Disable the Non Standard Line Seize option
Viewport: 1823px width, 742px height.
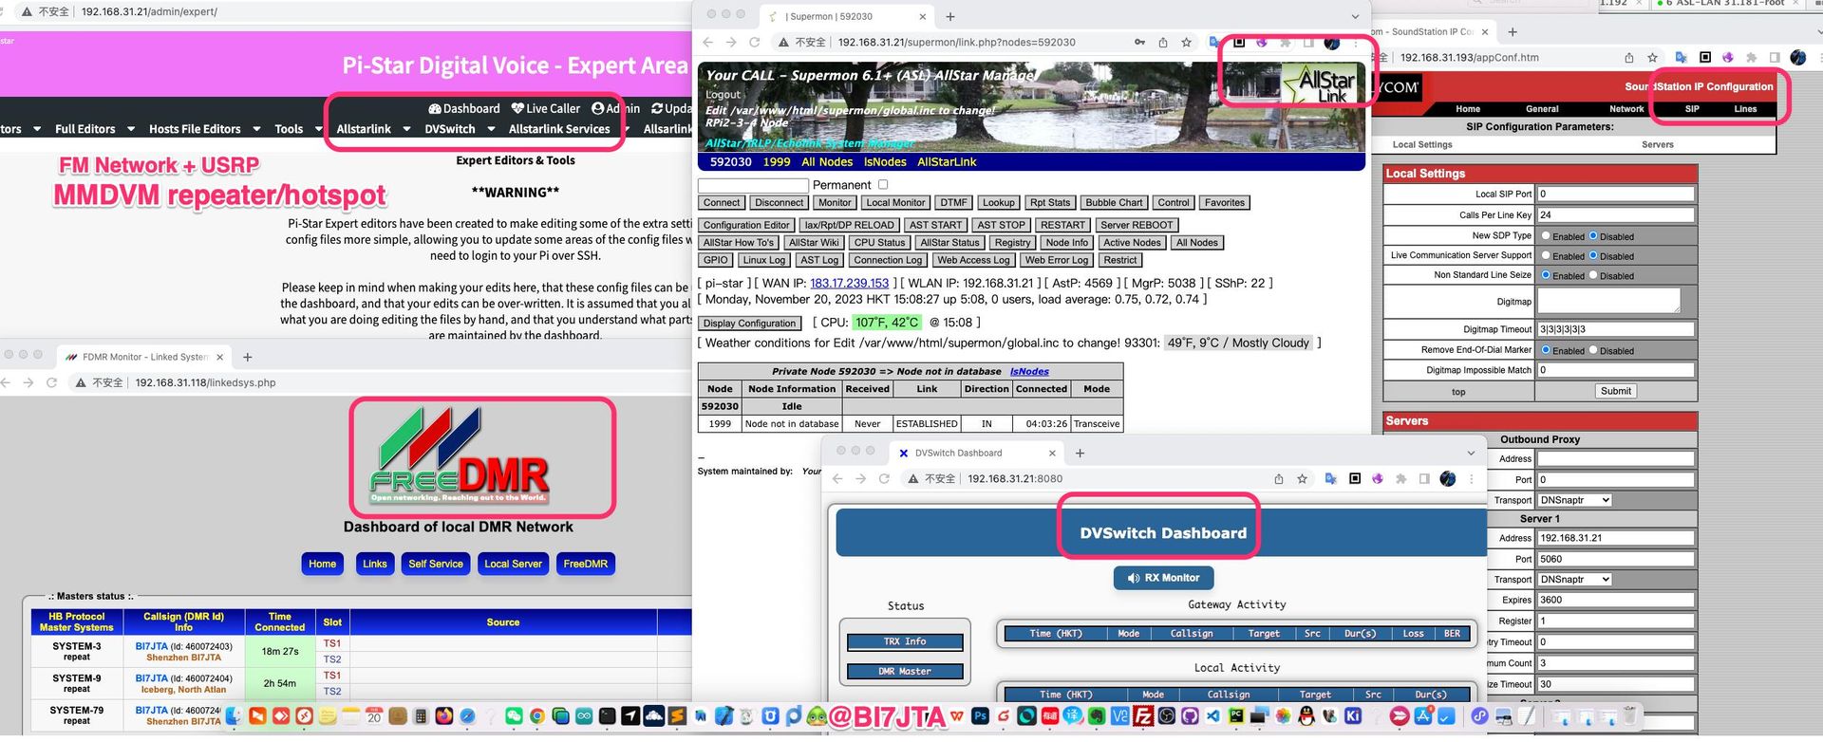(x=1592, y=275)
